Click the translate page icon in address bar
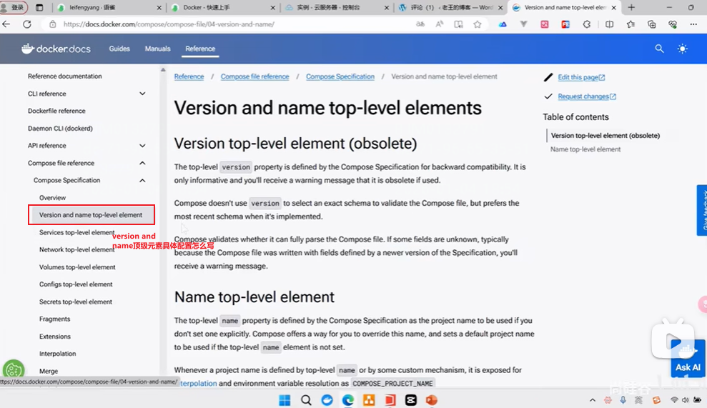The height and width of the screenshot is (408, 707). [420, 24]
